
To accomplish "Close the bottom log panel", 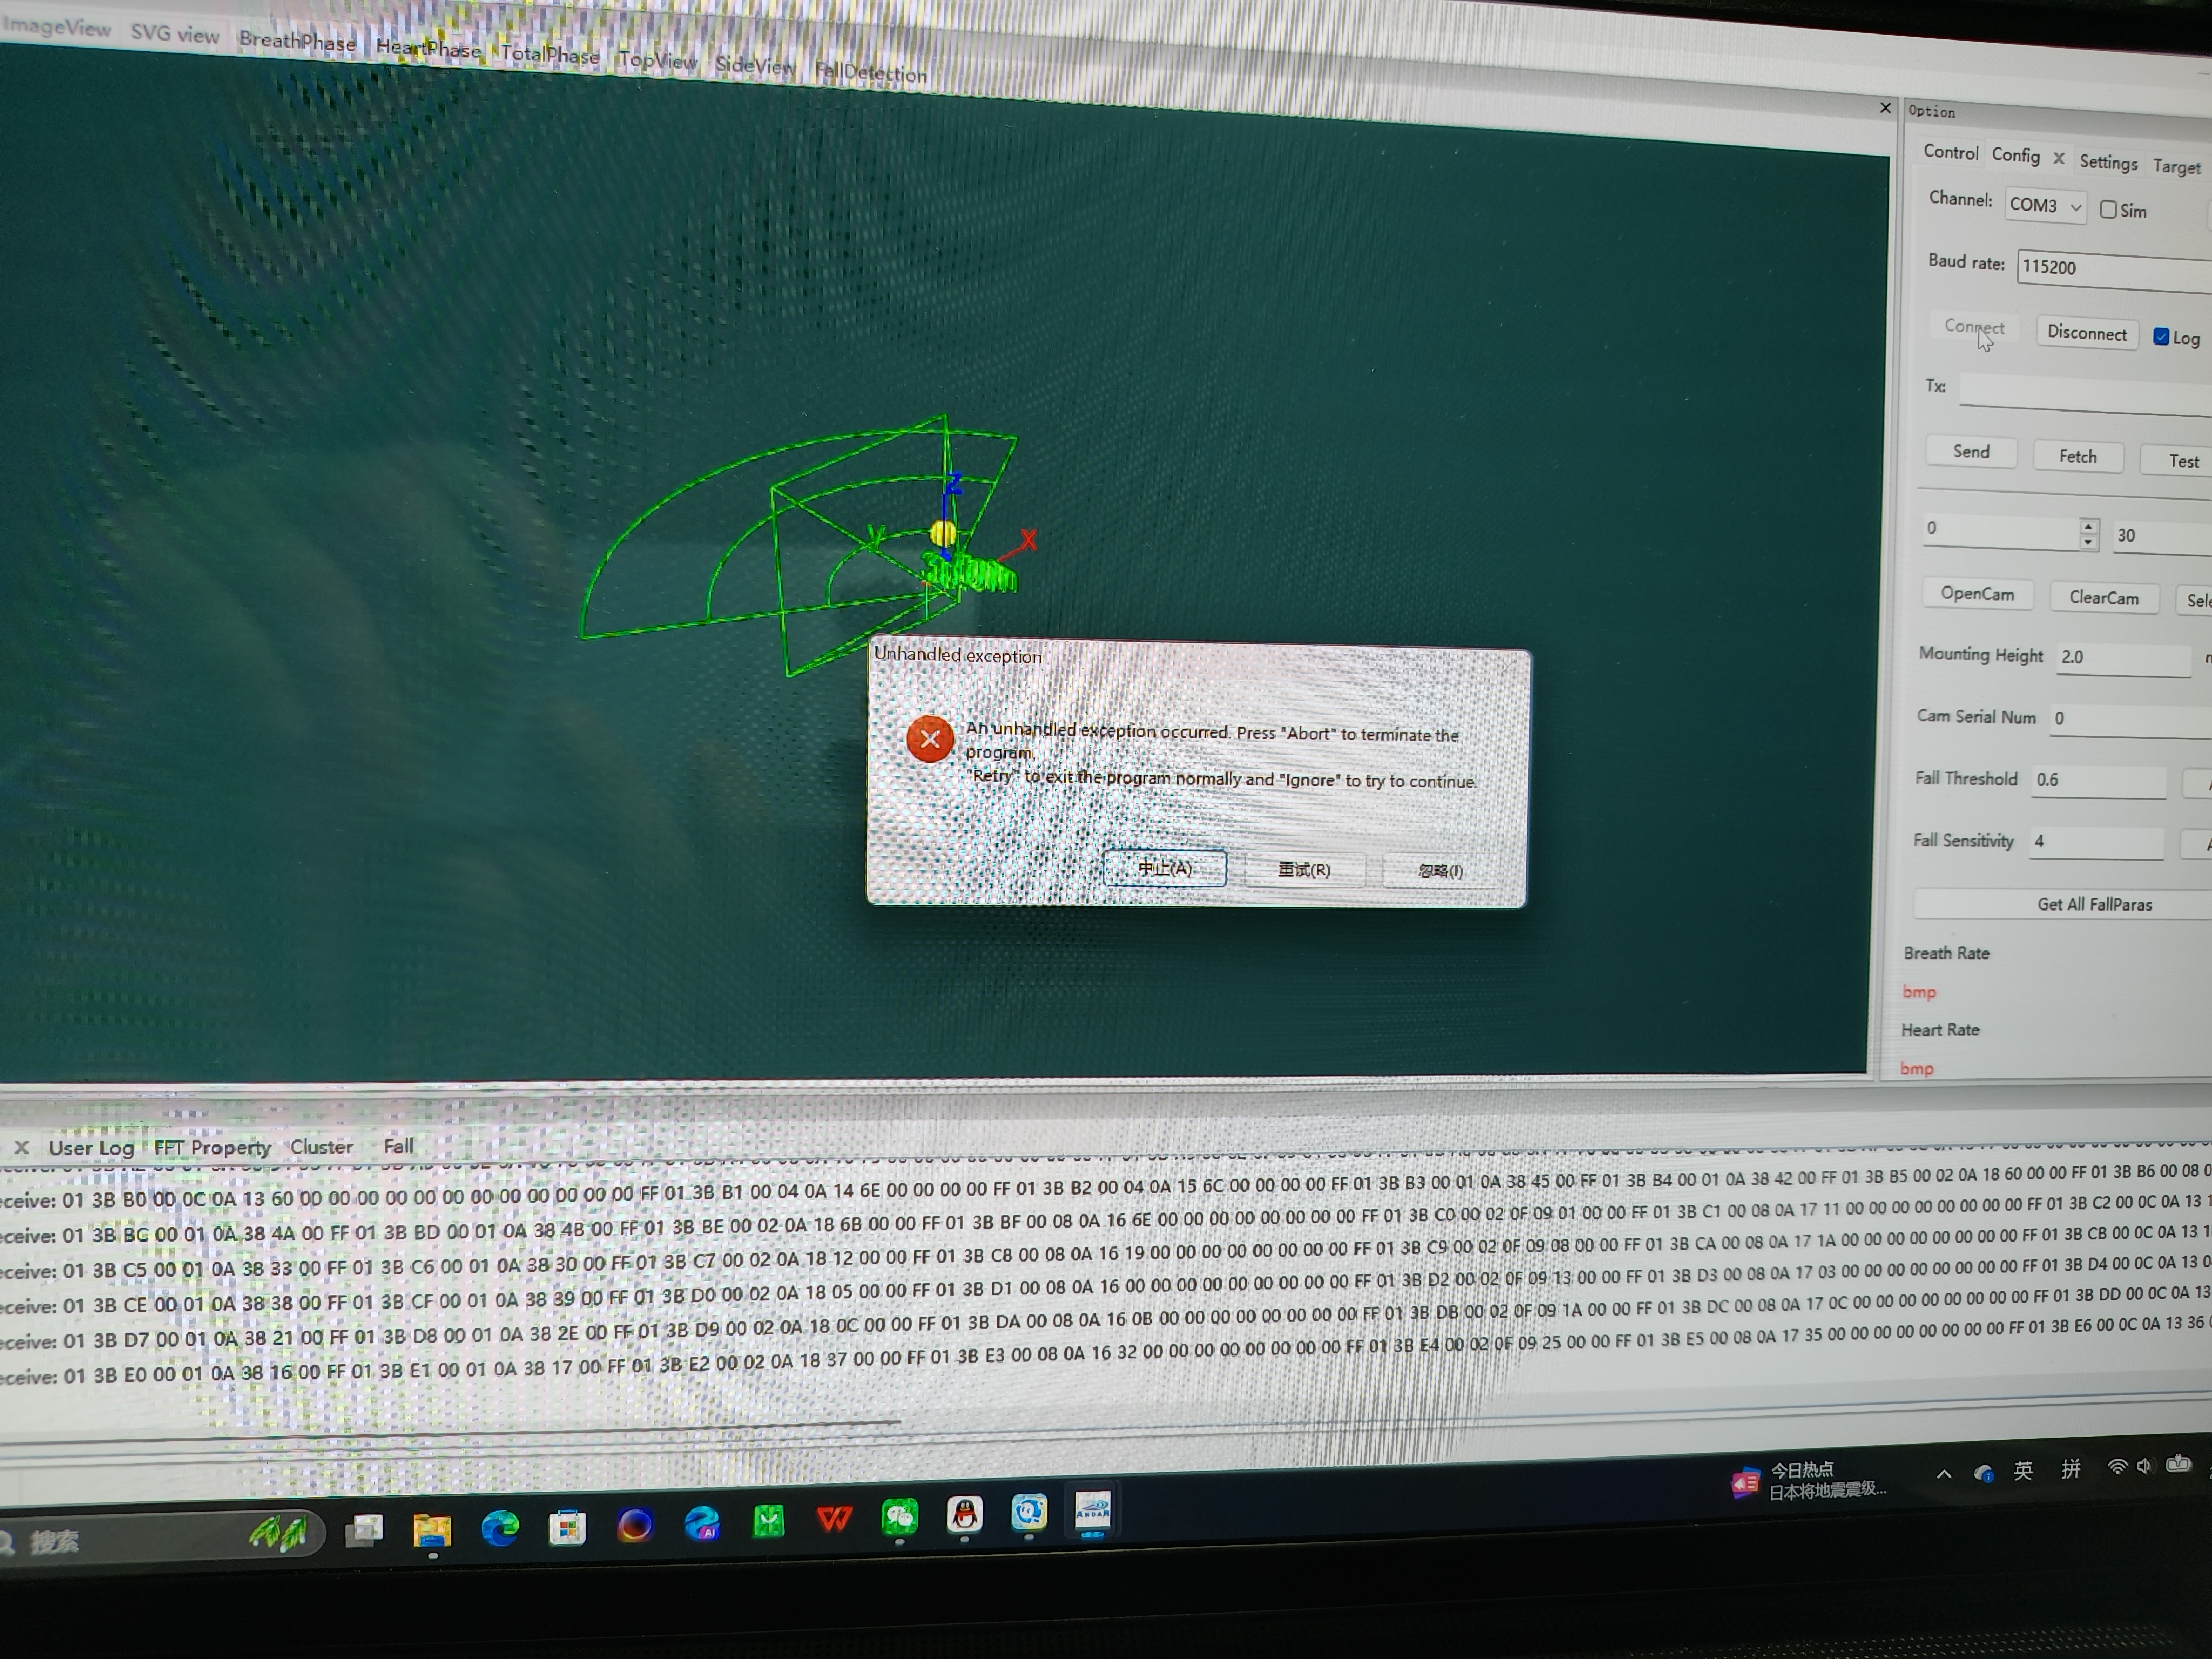I will point(21,1147).
